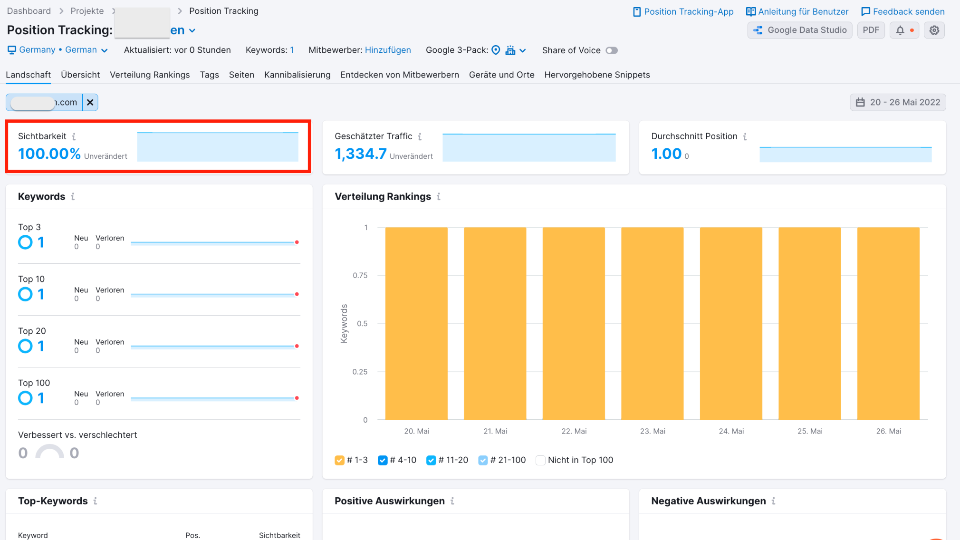Remove the domain filter with the X
960x540 pixels.
coord(90,102)
